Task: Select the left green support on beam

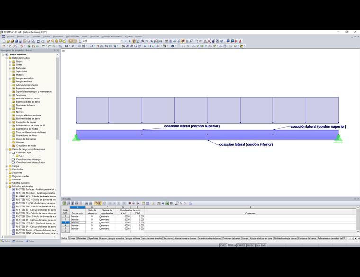Action: [x=76, y=137]
